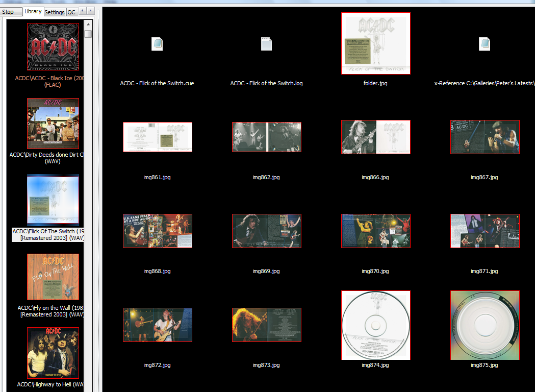Click library scrollbar up arrow
Image resolution: width=535 pixels, height=392 pixels.
(88, 24)
